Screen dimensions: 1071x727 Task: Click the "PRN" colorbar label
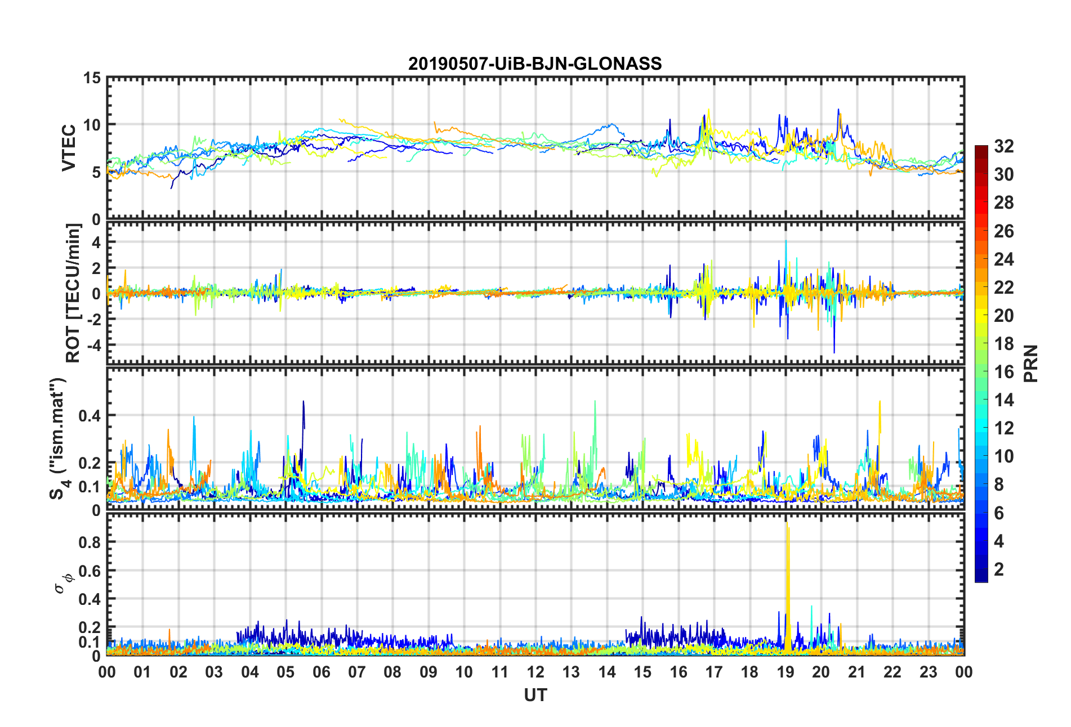tap(1031, 363)
